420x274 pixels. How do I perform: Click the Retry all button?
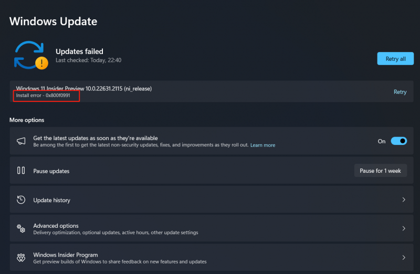pos(395,59)
